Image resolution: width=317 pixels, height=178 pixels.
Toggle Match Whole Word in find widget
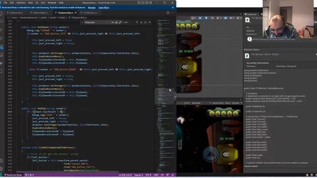116,22
